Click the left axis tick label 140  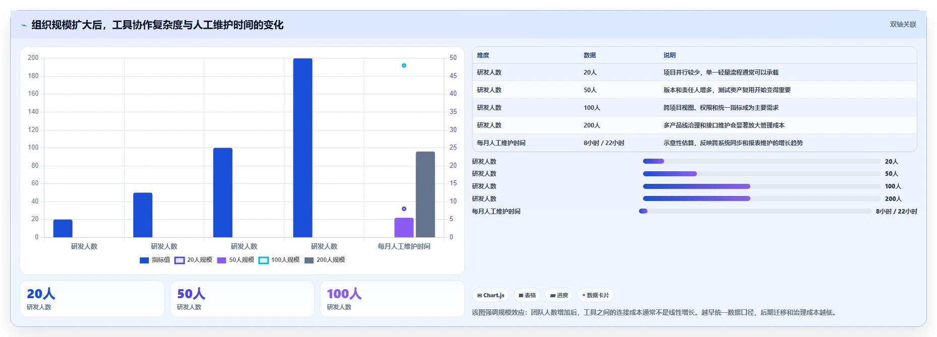(33, 111)
